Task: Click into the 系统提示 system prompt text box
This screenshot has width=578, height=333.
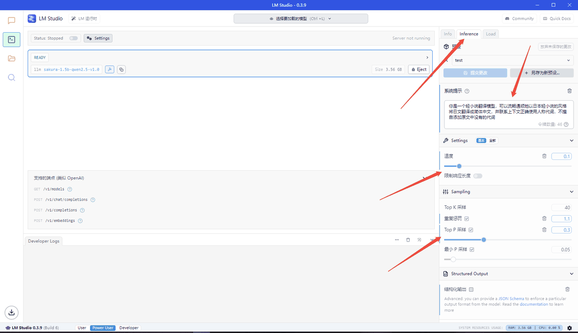Action: (509, 114)
